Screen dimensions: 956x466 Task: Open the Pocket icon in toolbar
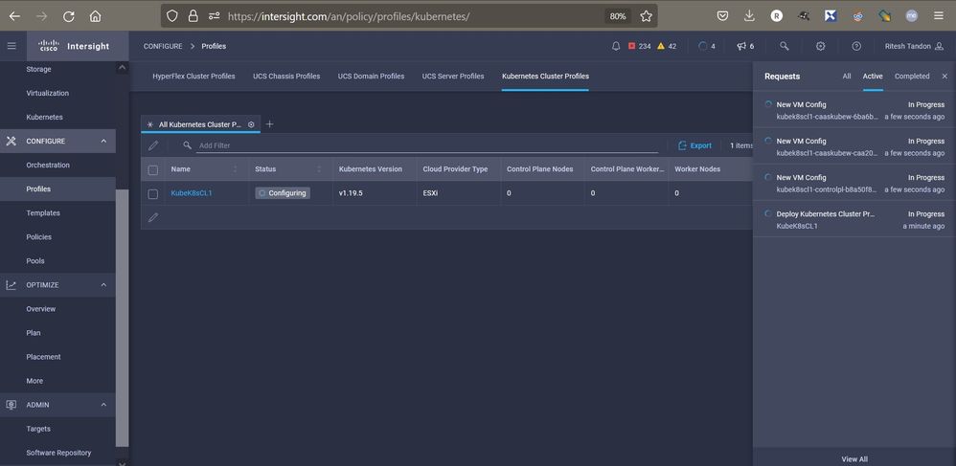(722, 16)
